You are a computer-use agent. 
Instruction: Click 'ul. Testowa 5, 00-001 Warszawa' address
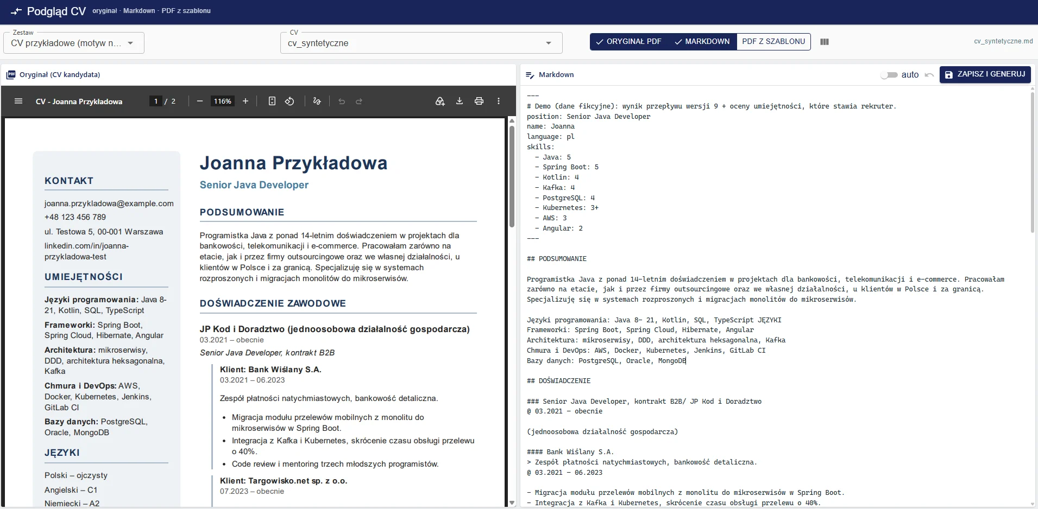(x=104, y=232)
